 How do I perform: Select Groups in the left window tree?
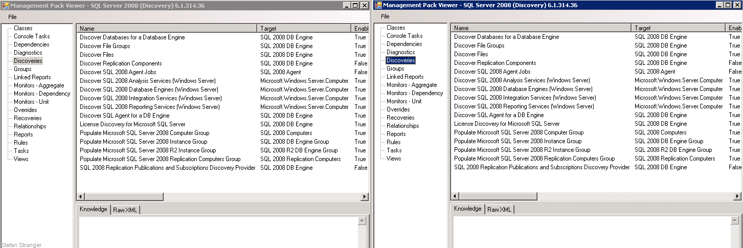coord(22,69)
